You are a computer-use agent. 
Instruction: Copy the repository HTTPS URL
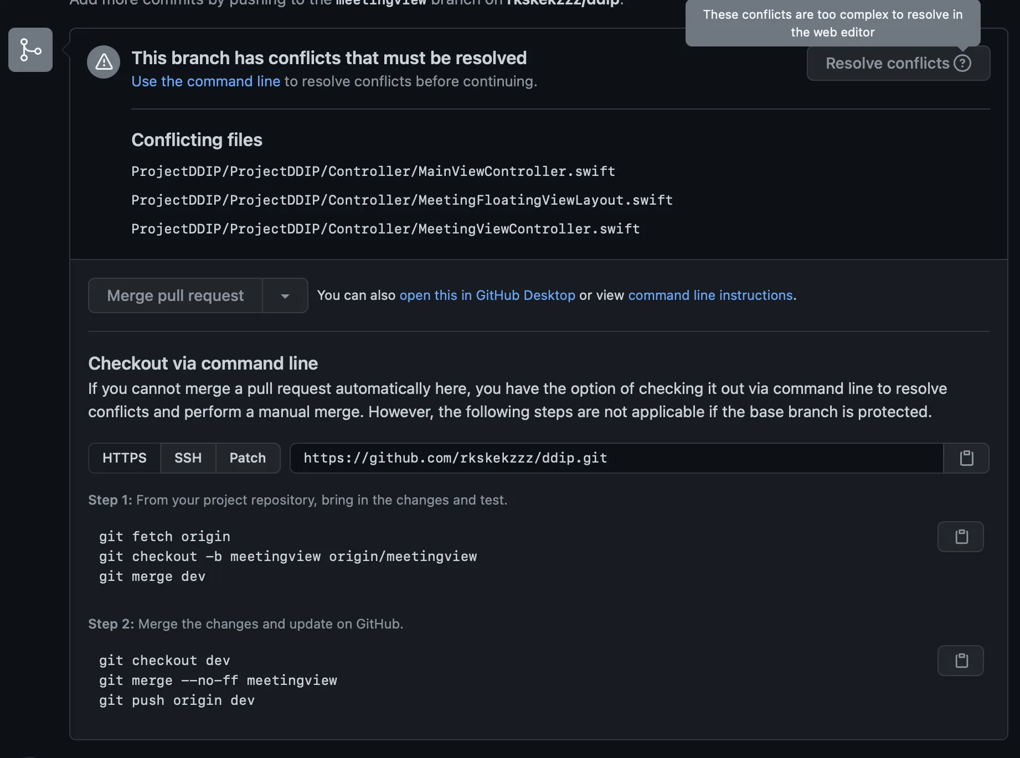(966, 458)
